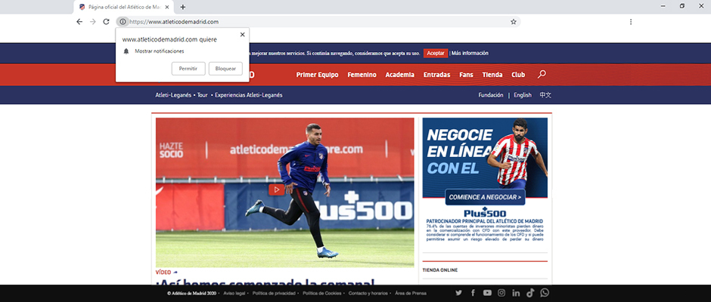Click Permitir to allow notifications
This screenshot has width=711, height=302.
[x=188, y=69]
